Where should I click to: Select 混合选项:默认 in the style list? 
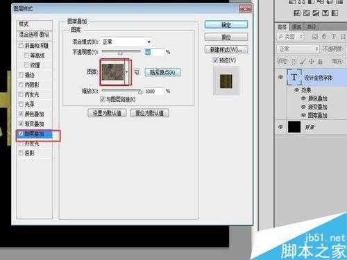coord(35,35)
